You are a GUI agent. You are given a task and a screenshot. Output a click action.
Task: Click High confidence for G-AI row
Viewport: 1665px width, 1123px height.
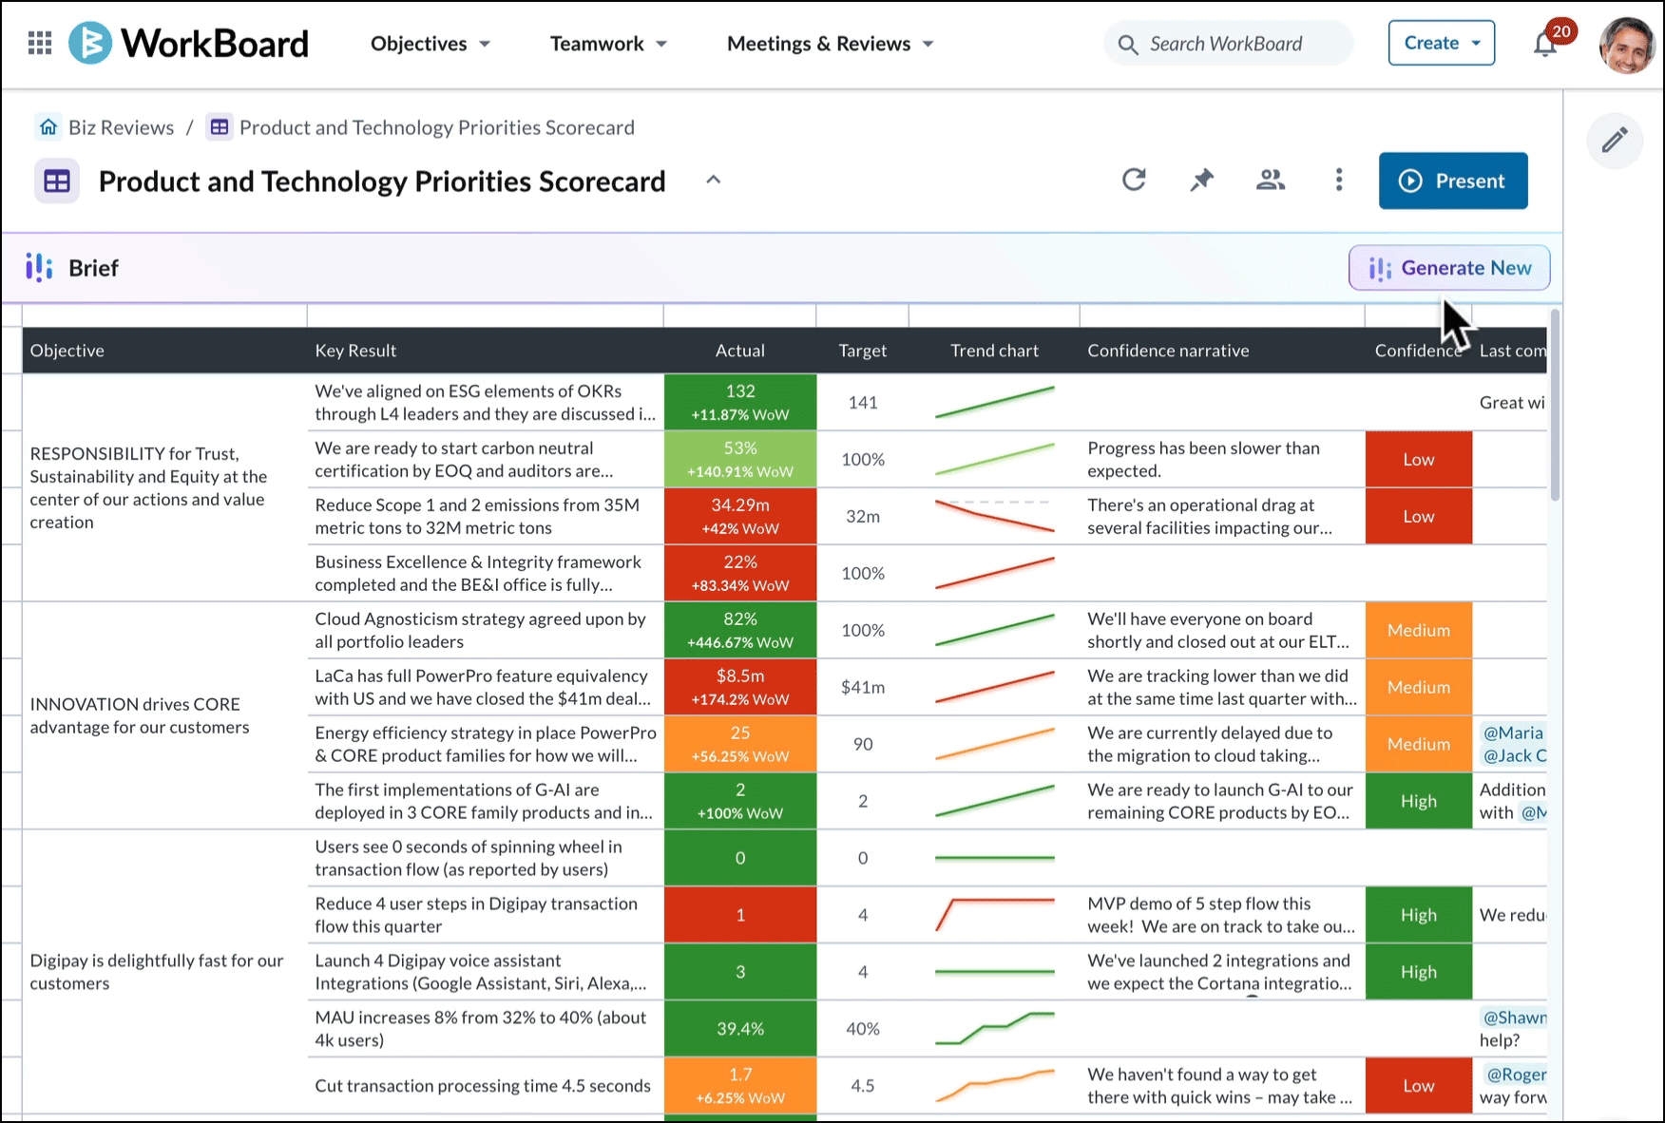click(x=1419, y=801)
